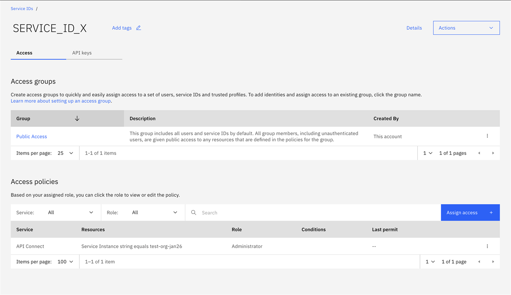Click the sort arrow in Group column header
Viewport: 511px width, 295px height.
click(77, 118)
